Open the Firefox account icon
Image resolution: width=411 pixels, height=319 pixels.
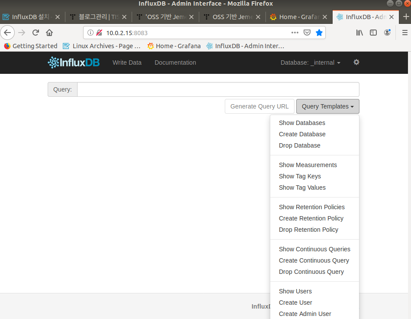[387, 33]
